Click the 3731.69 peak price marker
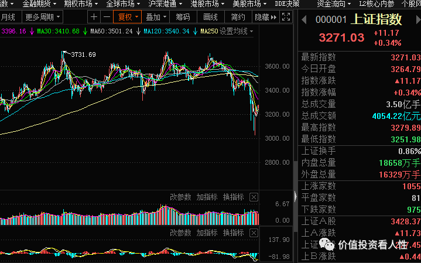 [x=83, y=54]
